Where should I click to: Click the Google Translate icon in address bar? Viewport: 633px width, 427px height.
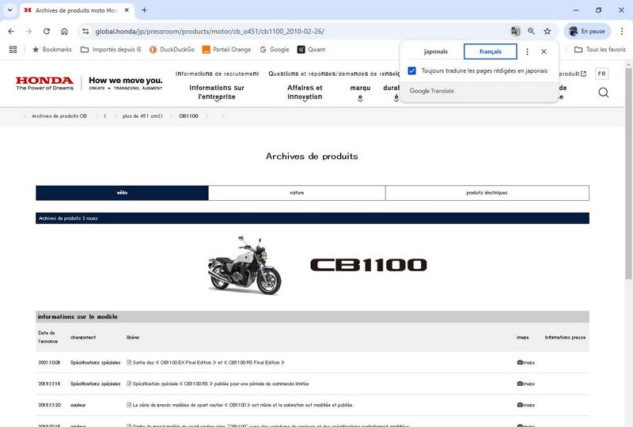[x=515, y=31]
